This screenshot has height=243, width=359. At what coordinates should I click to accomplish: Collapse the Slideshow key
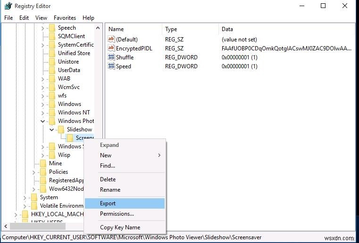(52, 130)
